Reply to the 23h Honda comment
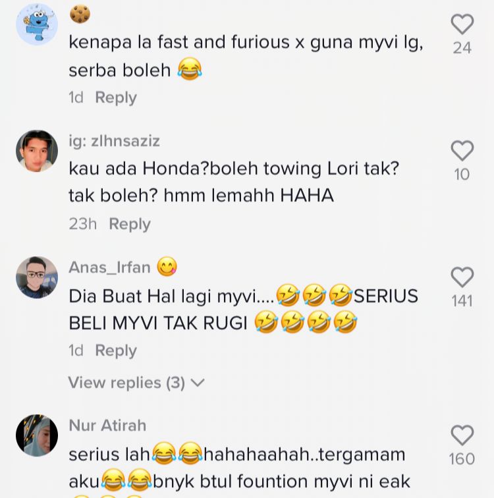This screenshot has height=498, width=494. click(x=130, y=224)
